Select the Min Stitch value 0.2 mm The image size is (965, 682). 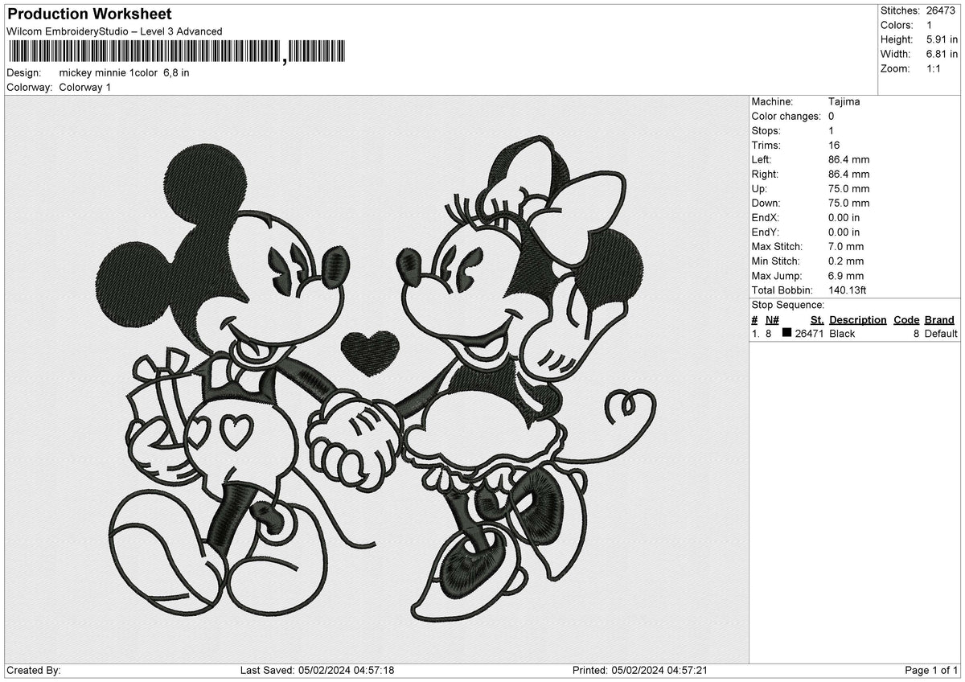pos(846,261)
